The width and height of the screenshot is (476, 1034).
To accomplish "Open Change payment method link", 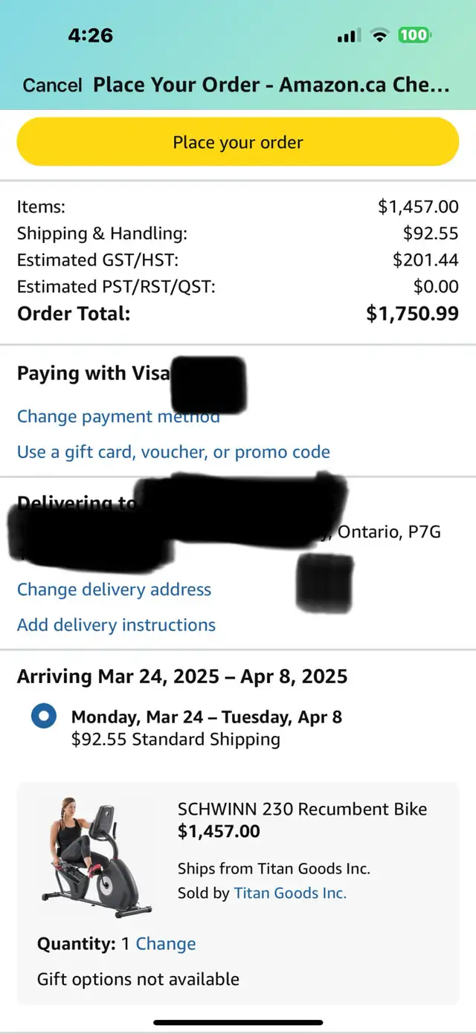I will [x=118, y=416].
